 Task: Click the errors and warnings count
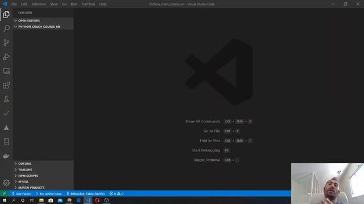coord(117,194)
